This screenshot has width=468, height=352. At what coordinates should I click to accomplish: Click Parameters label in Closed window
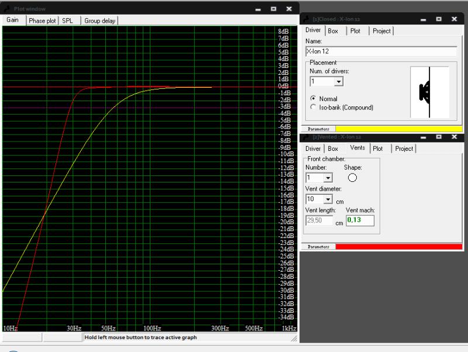click(318, 129)
